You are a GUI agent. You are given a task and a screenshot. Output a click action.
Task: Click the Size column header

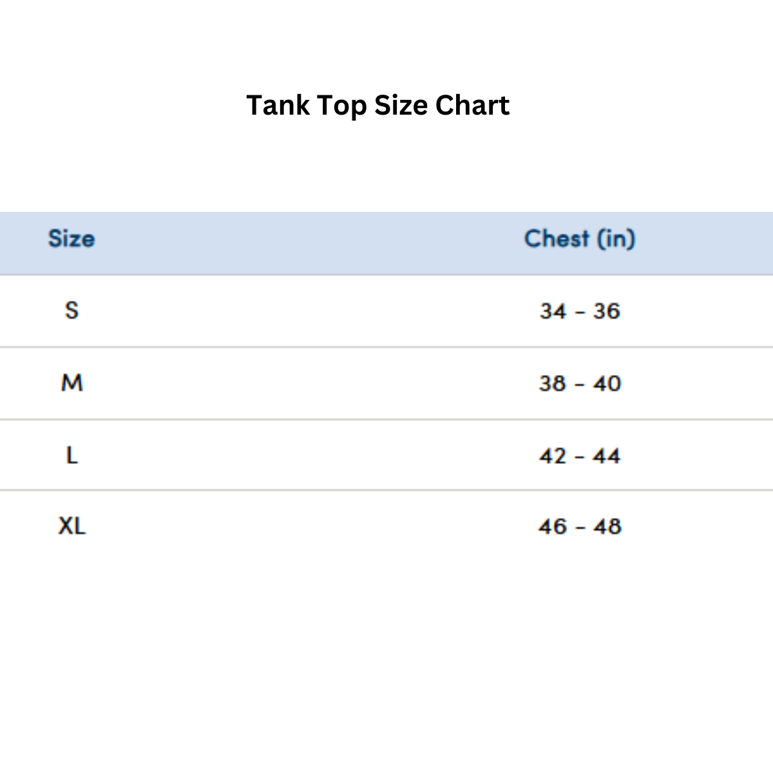coord(72,239)
